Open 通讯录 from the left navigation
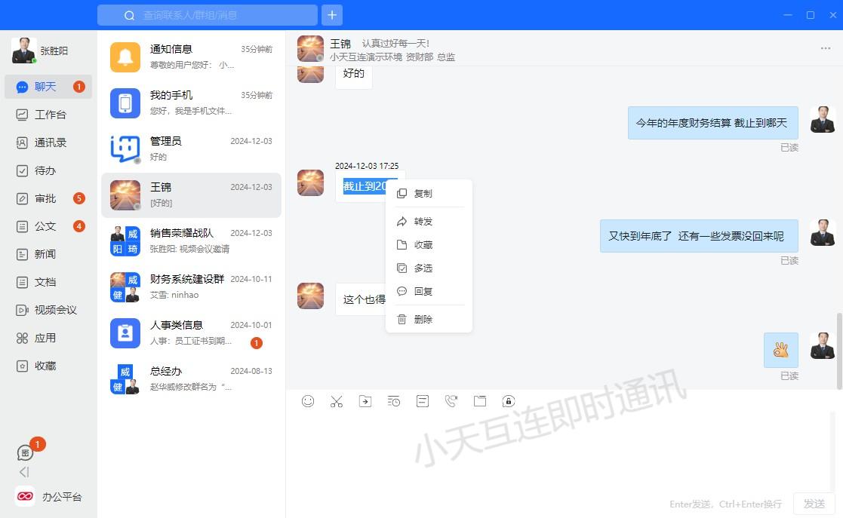Screen dimensions: 843x518 click(50, 143)
